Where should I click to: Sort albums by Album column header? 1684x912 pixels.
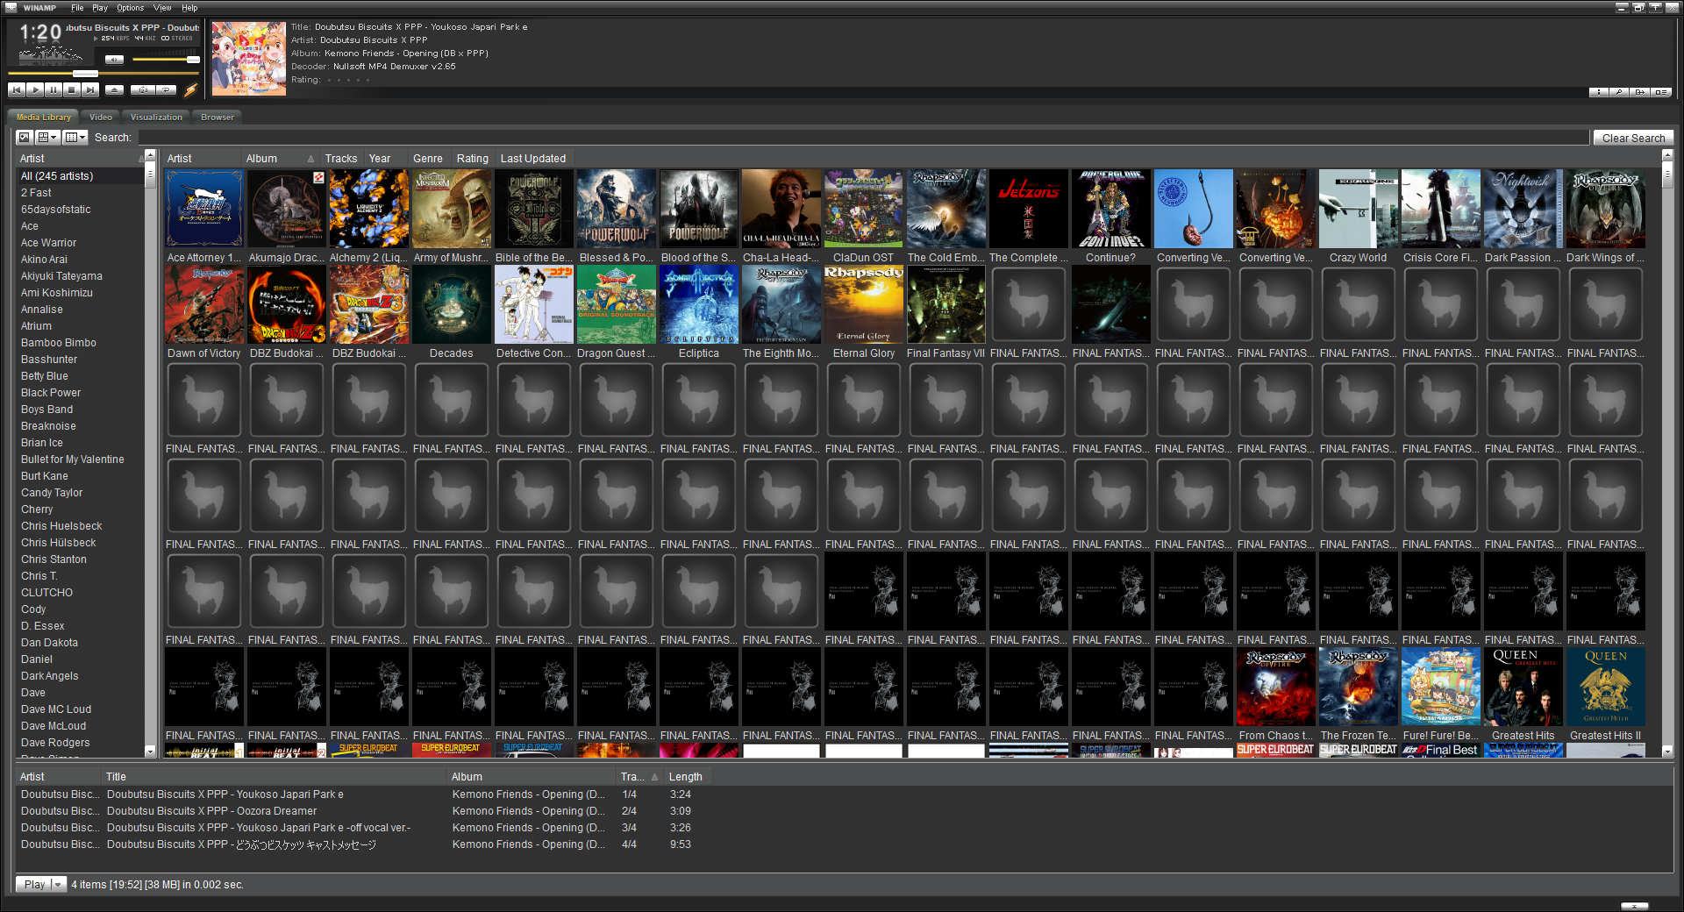tap(280, 158)
